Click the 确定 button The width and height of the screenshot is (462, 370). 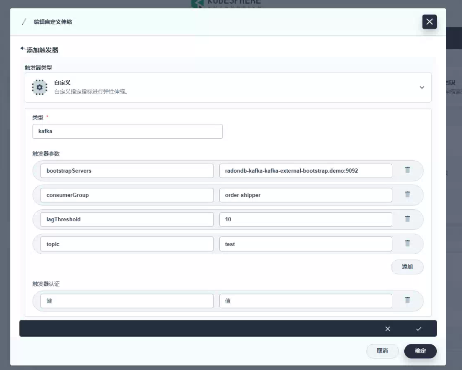[420, 351]
